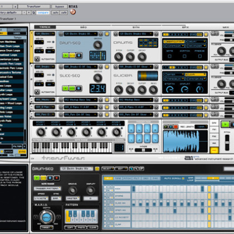
Task: Enable the safe automation button
Action: coord(64,12)
